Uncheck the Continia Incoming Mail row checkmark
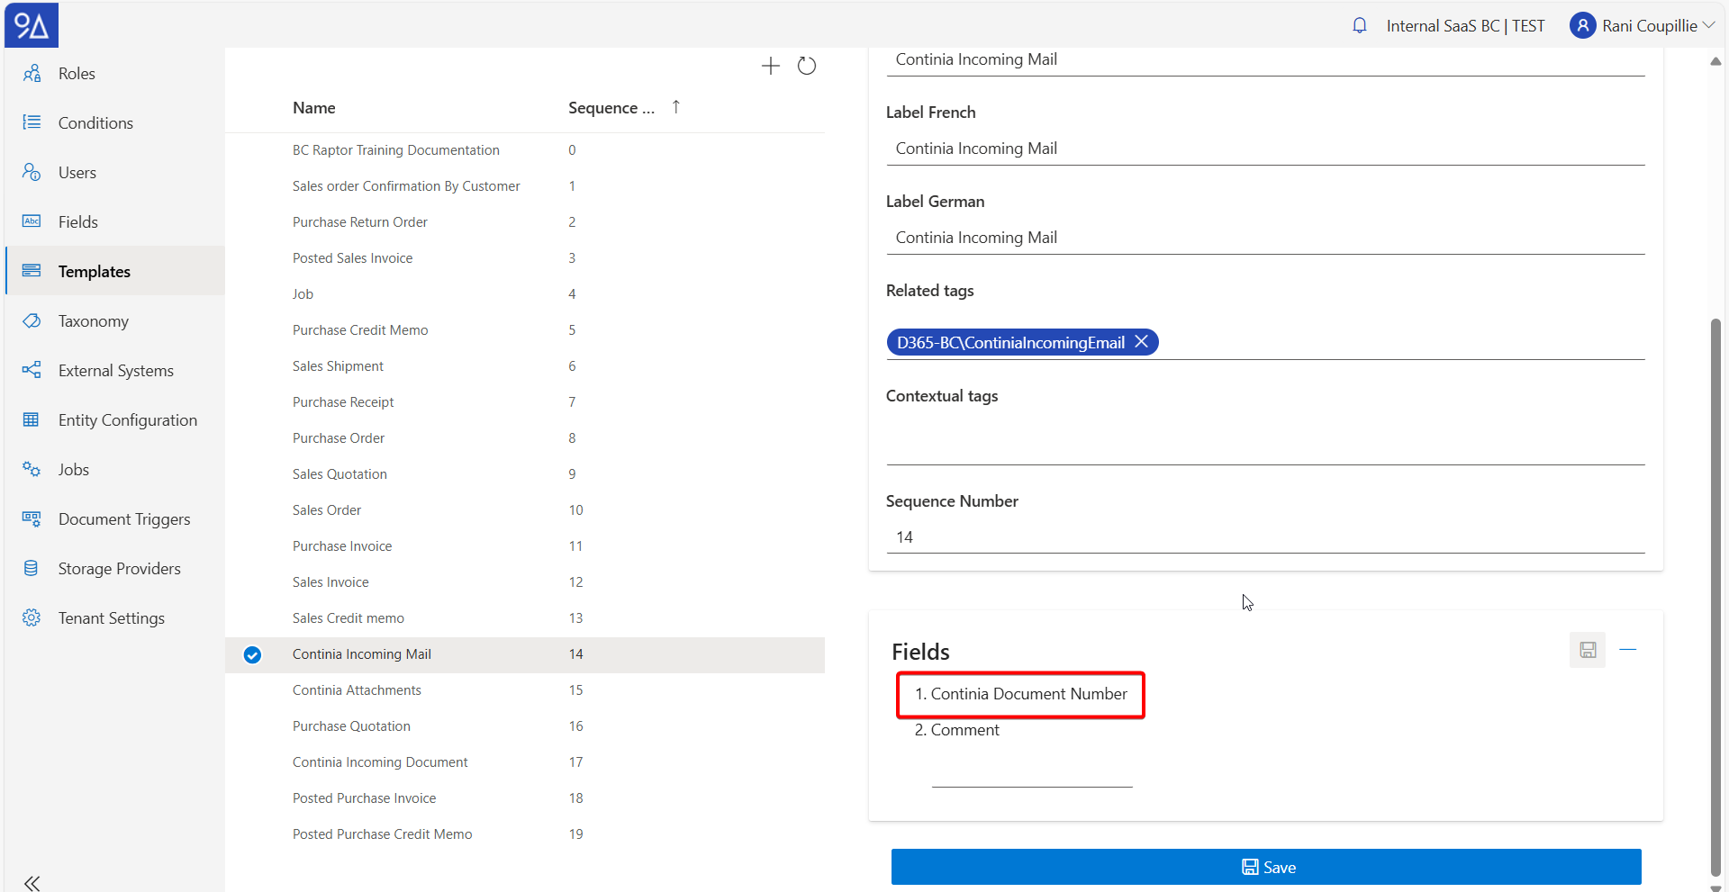The image size is (1729, 892). 253,655
